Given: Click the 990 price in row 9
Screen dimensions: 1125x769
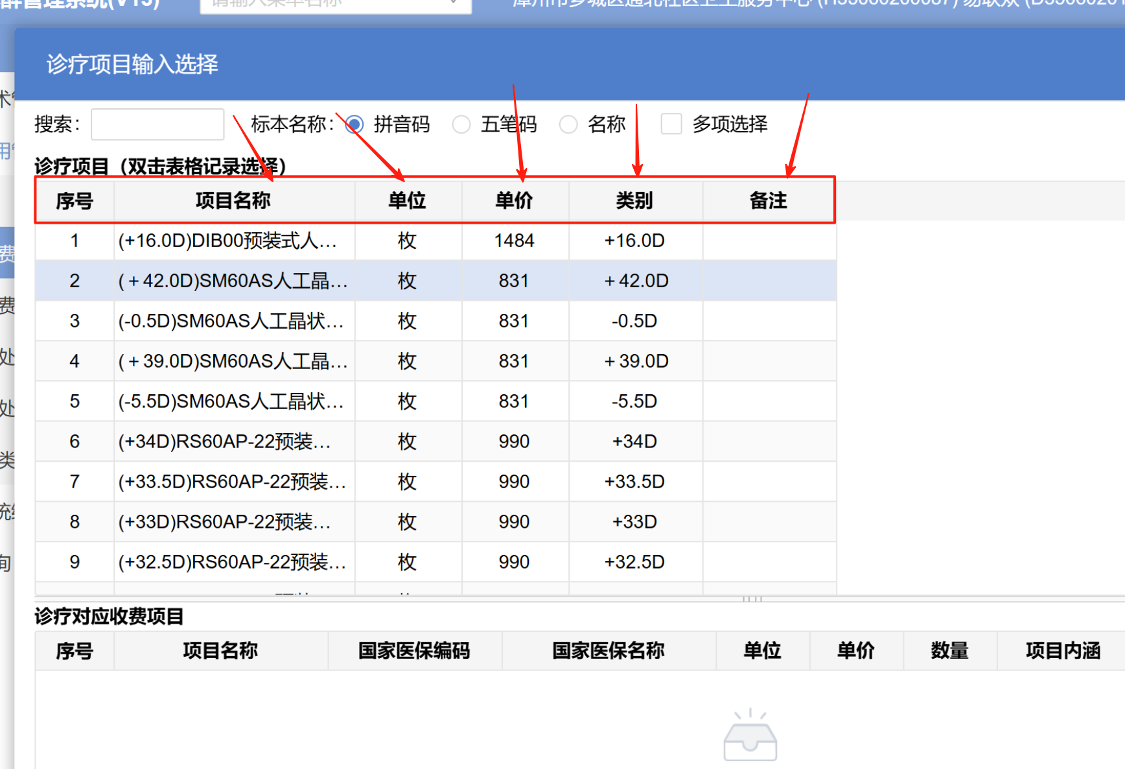Looking at the screenshot, I should pyautogui.click(x=515, y=563).
